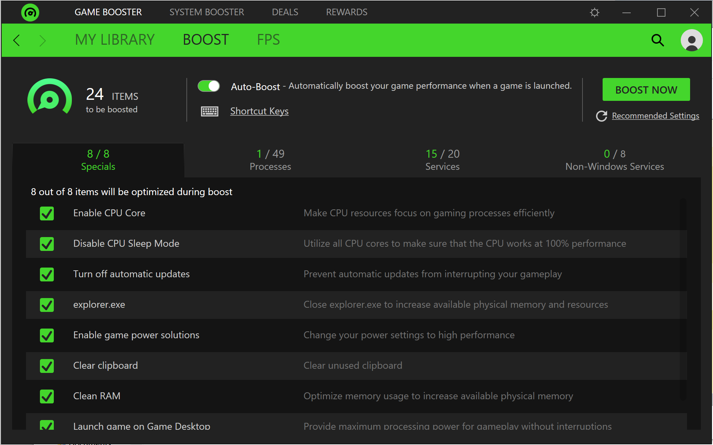Click the explorer.exe label
Viewport: 713px width, 445px height.
[99, 305]
